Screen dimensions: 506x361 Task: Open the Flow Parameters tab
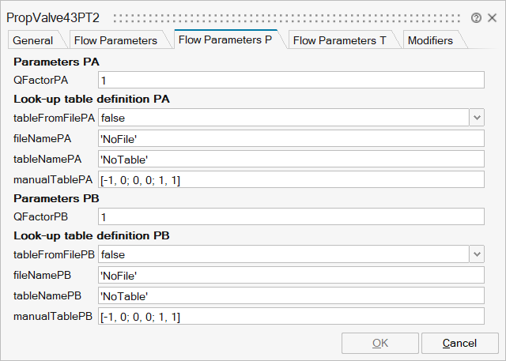pyautogui.click(x=115, y=40)
